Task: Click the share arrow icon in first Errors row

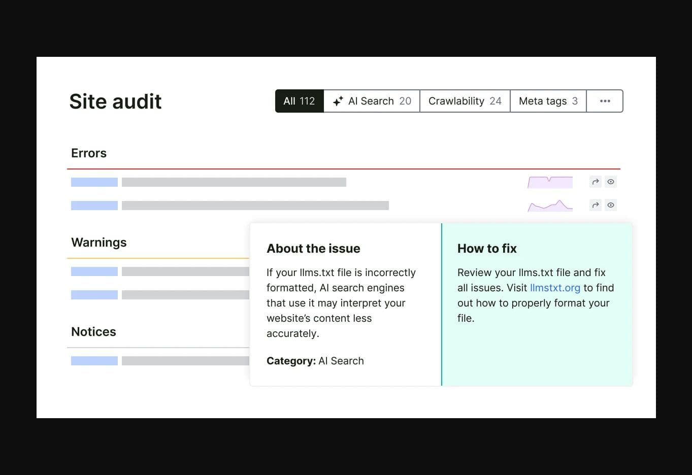Action: 596,182
